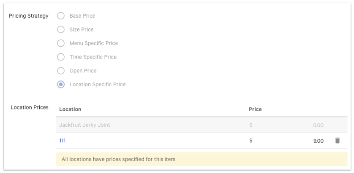
Task: Click the Location column header
Action: pos(70,109)
